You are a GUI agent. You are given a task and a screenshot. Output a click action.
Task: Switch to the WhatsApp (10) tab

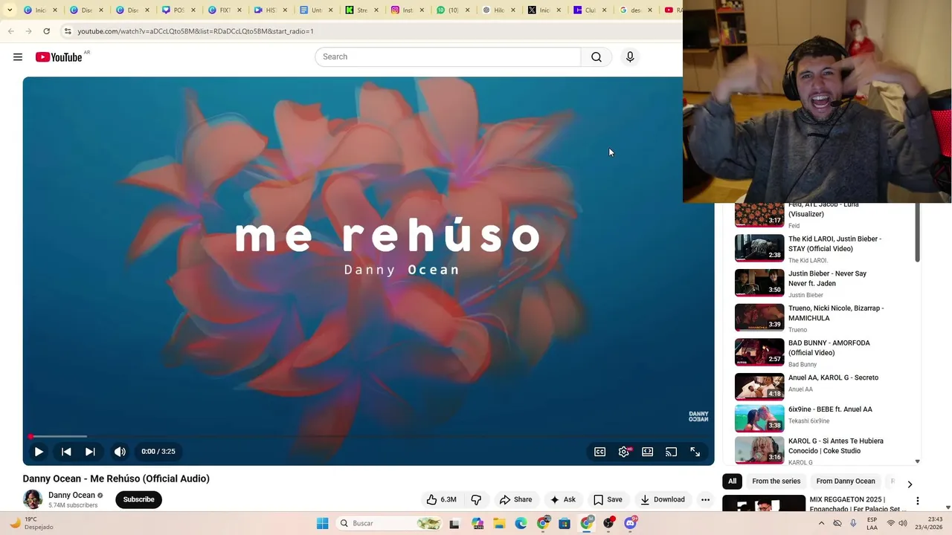coord(452,10)
